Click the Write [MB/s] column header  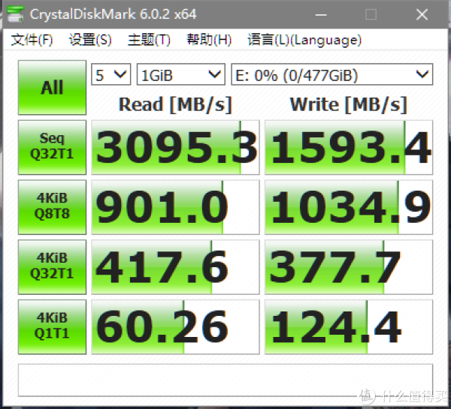[x=349, y=104]
